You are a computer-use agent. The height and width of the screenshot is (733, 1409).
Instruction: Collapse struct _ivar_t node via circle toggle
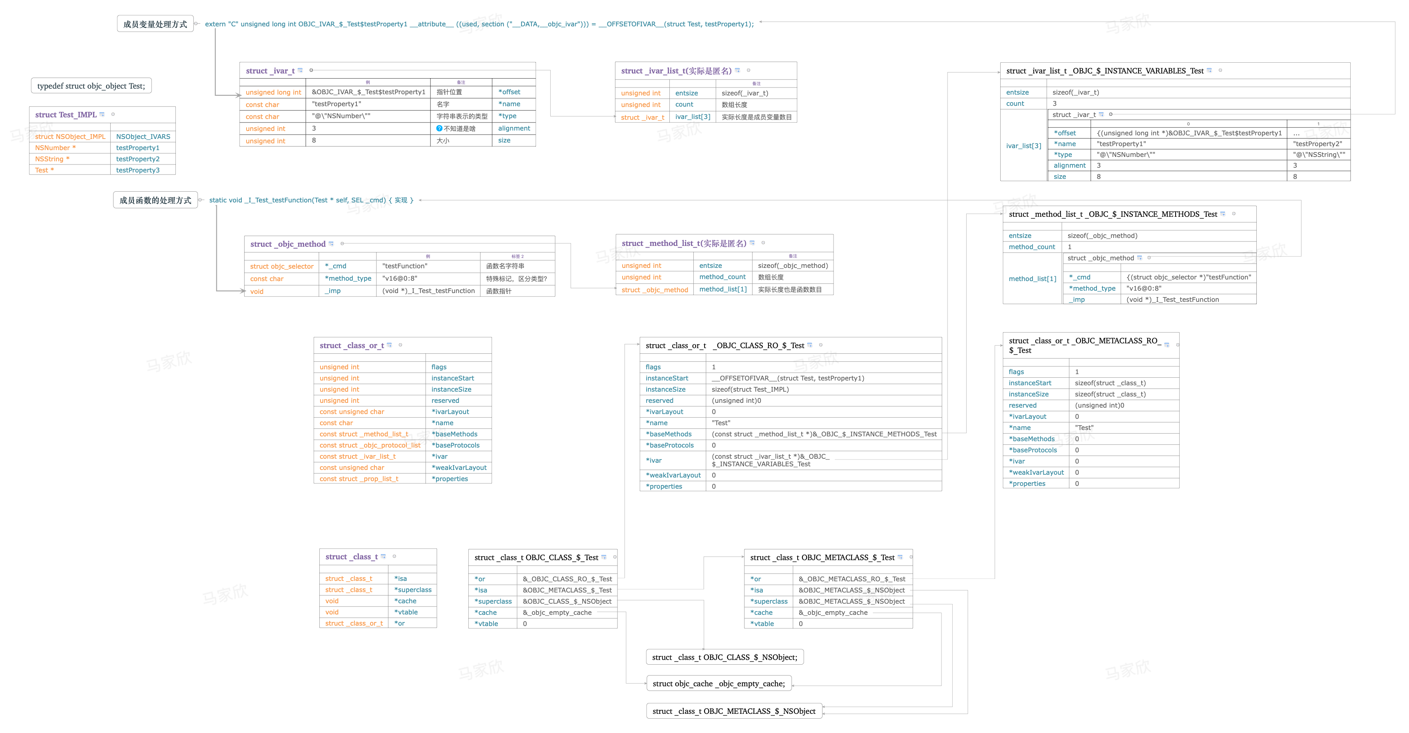point(311,71)
